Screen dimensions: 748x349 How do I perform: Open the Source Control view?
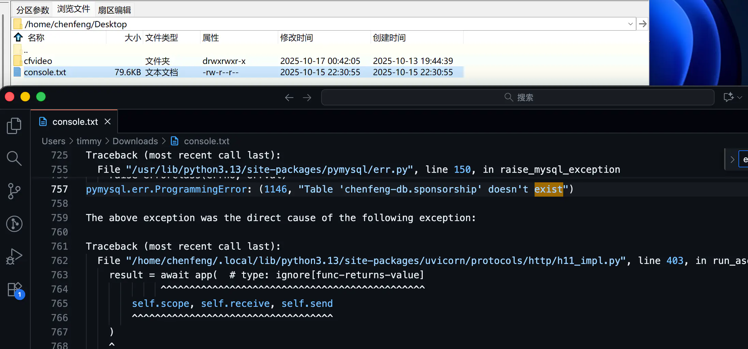click(14, 191)
